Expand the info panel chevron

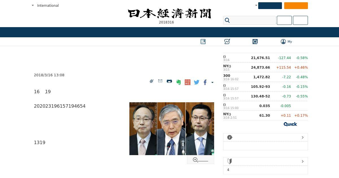[x=303, y=137]
